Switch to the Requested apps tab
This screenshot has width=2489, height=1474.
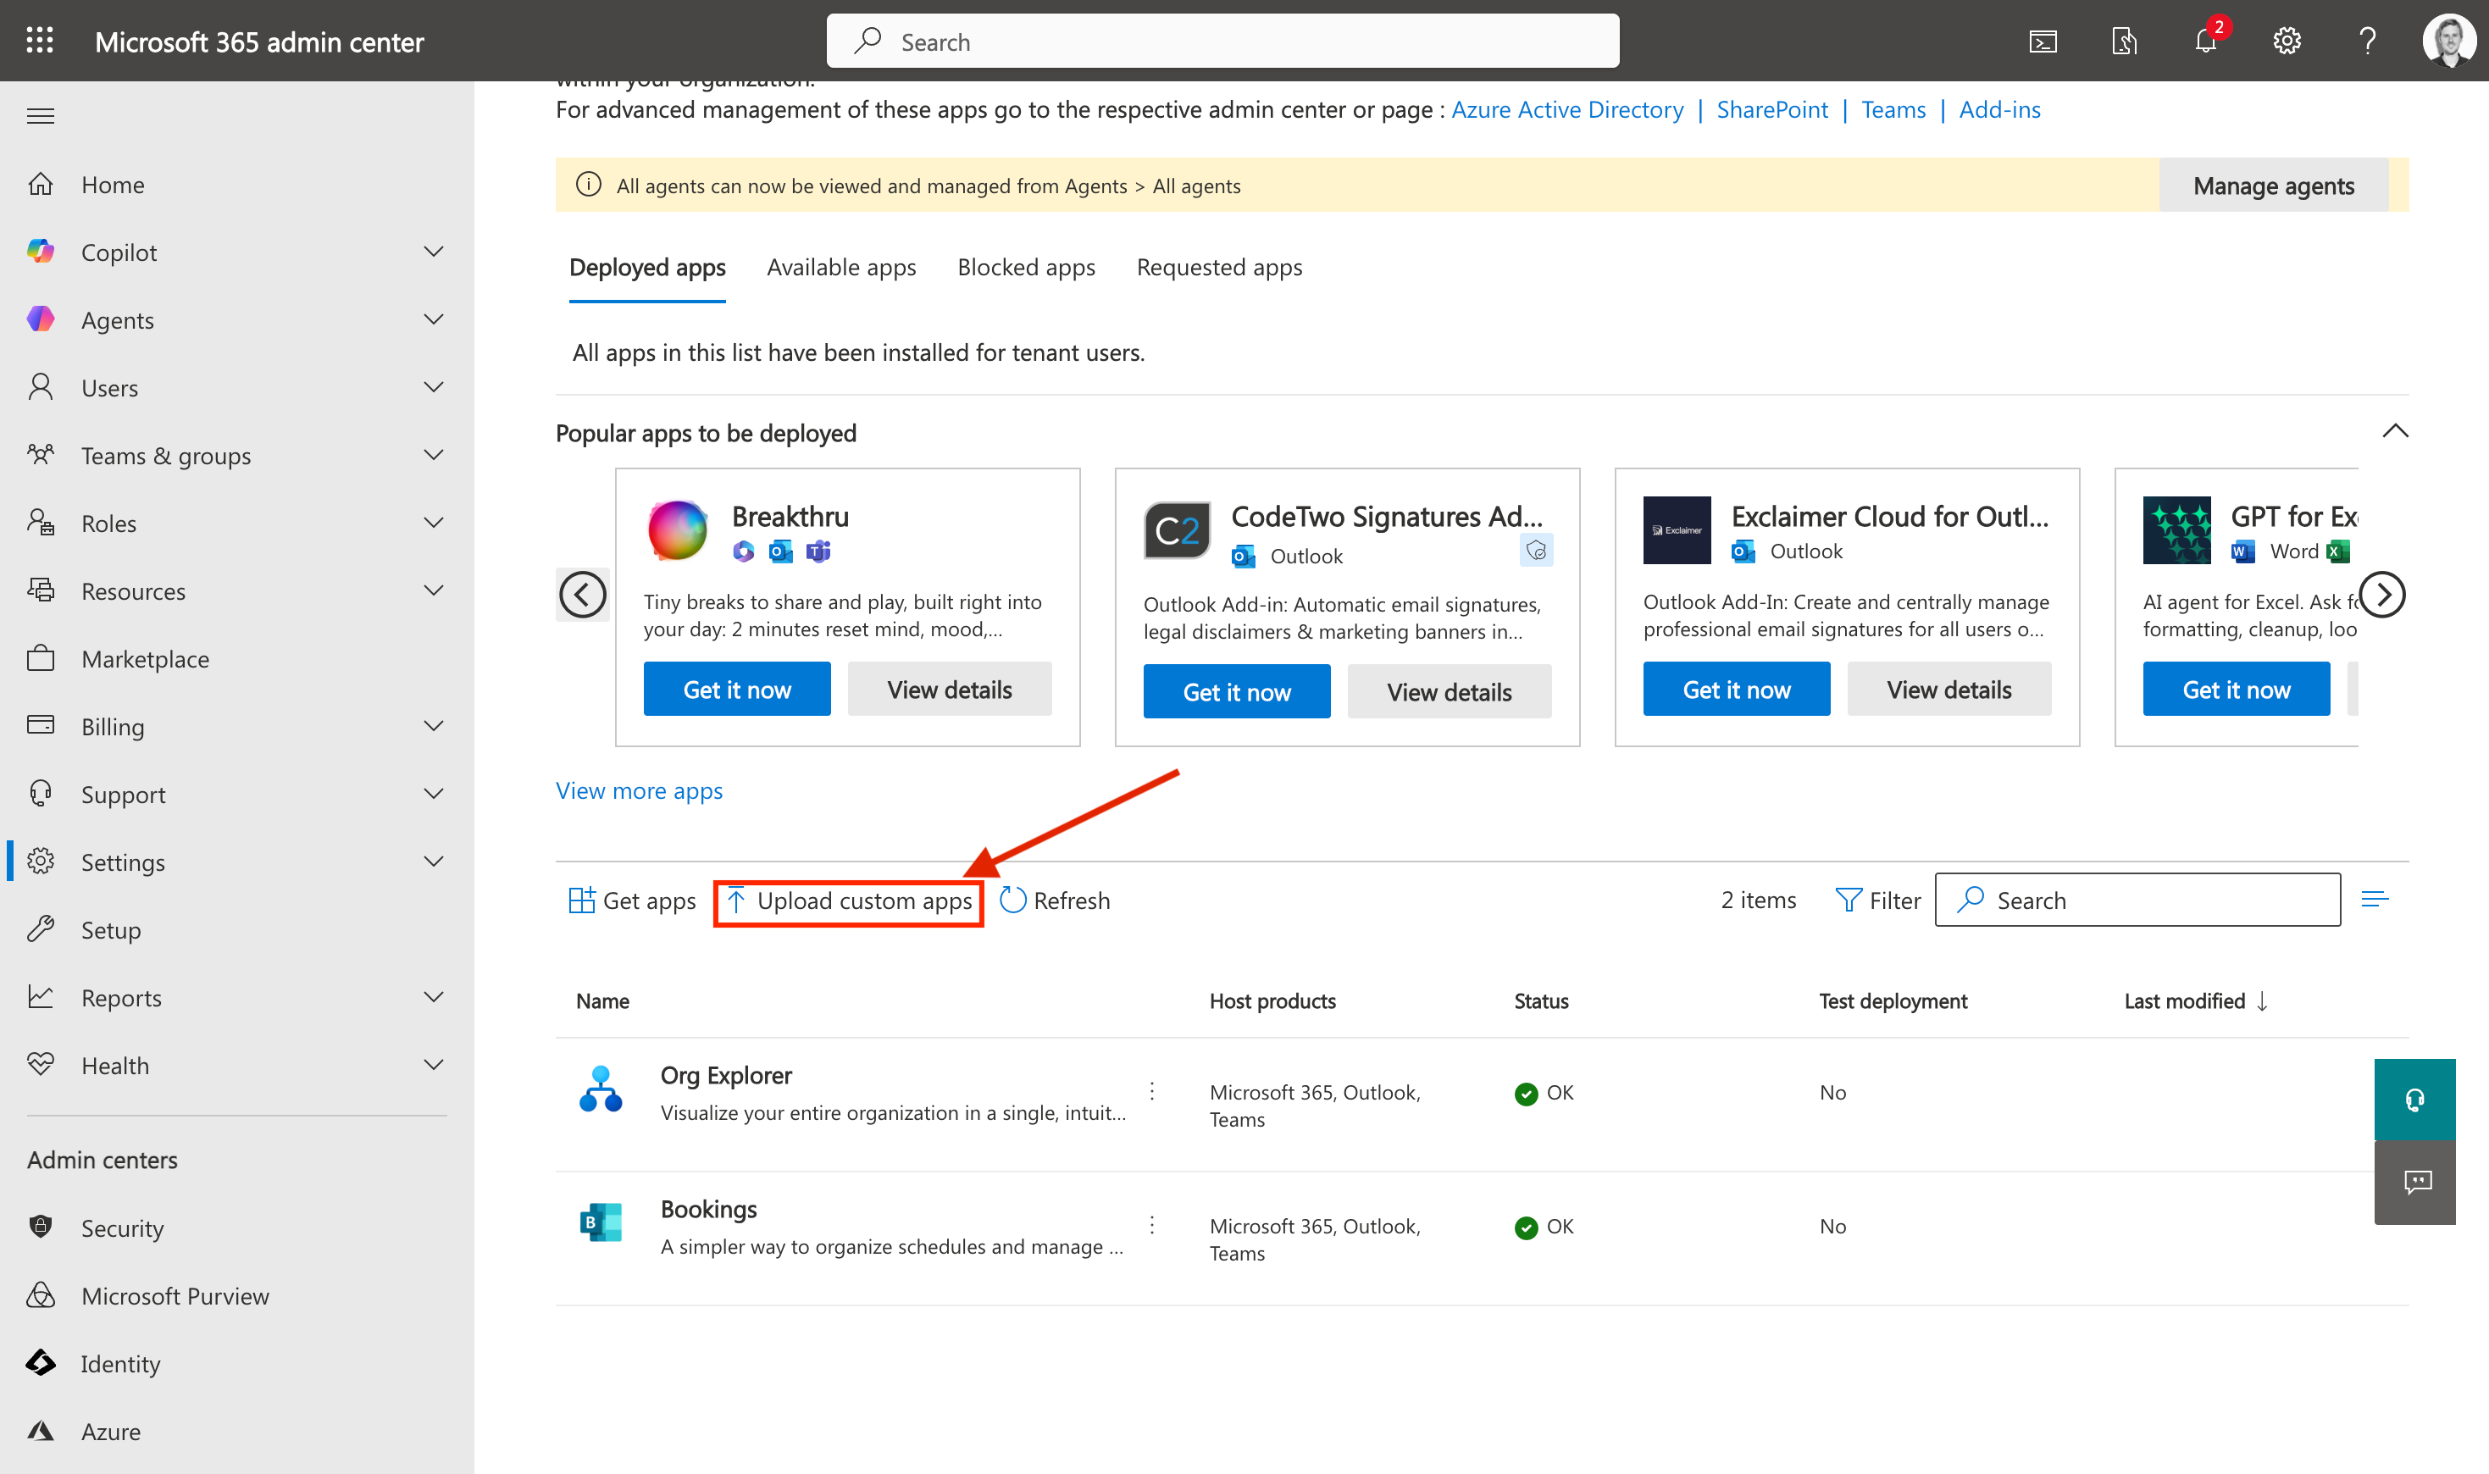(x=1219, y=267)
